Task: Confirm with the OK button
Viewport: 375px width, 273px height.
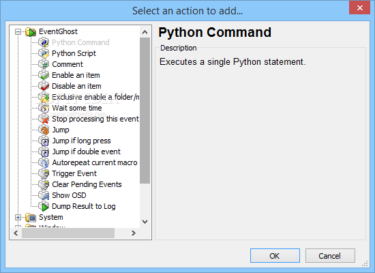Action: [x=275, y=255]
